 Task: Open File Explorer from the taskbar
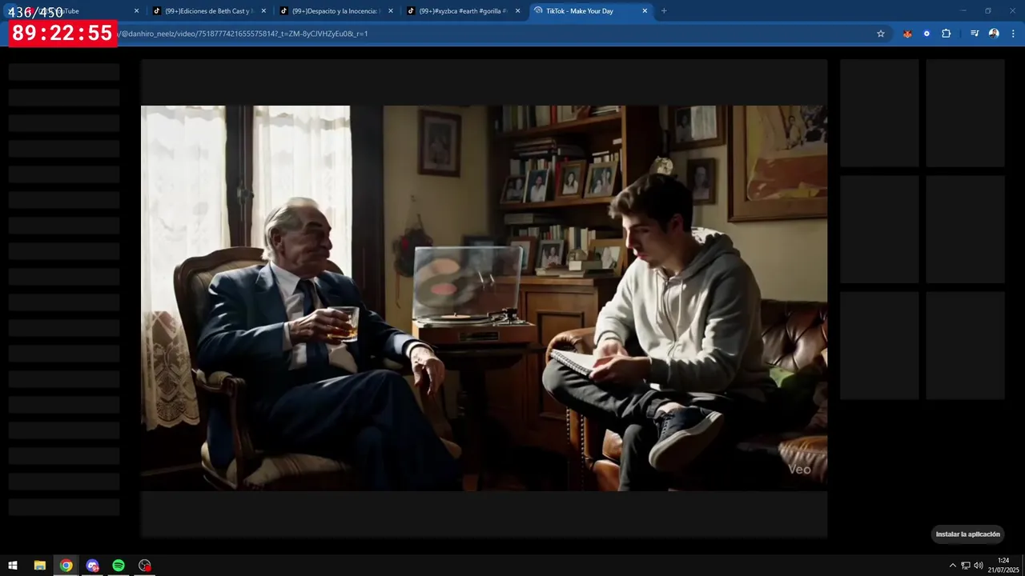click(x=39, y=566)
